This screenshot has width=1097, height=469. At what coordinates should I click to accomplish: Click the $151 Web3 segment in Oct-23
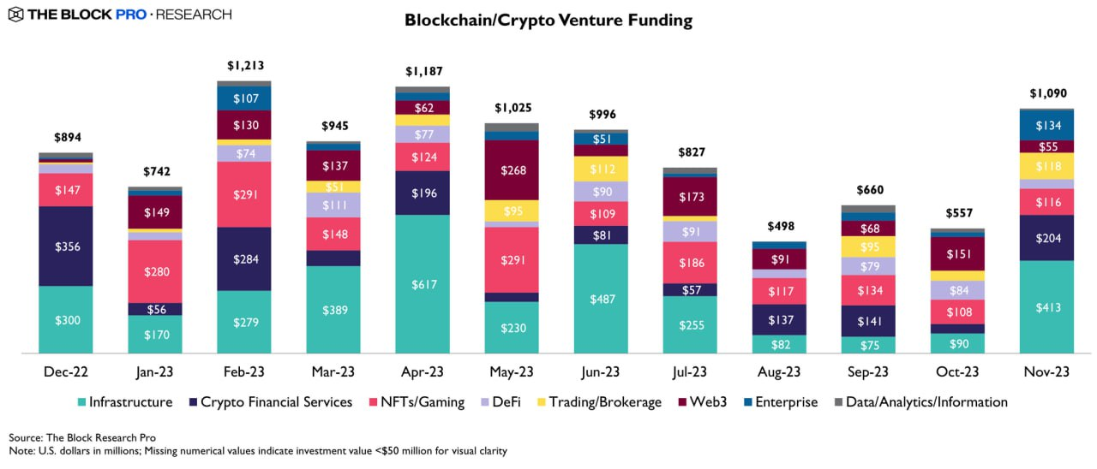tap(957, 253)
